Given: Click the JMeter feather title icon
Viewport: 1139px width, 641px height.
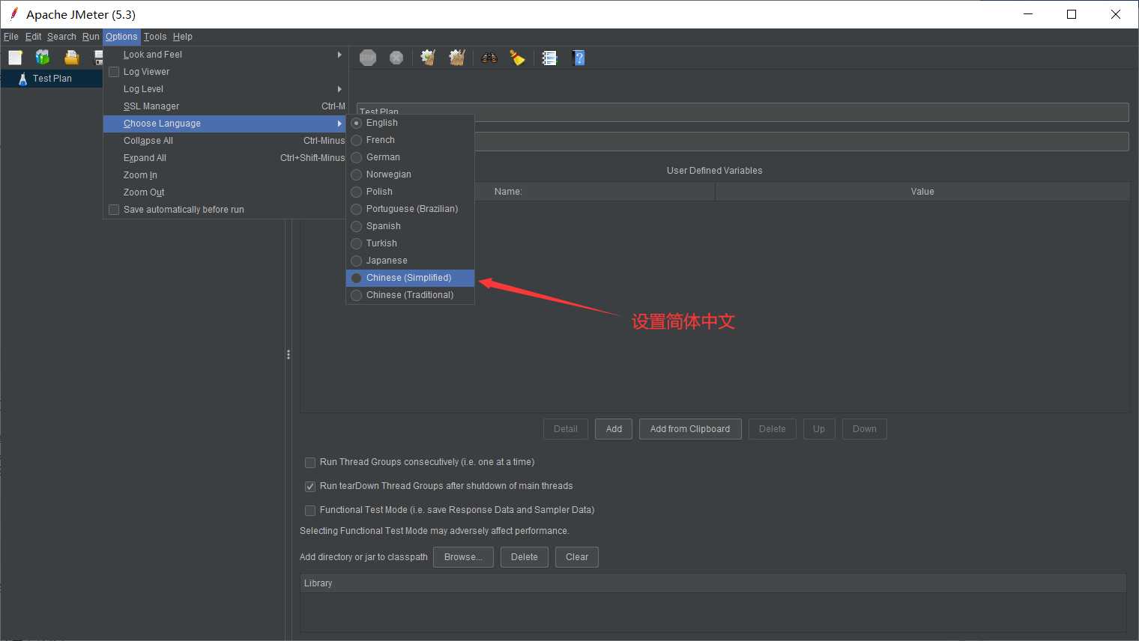Looking at the screenshot, I should pos(13,14).
